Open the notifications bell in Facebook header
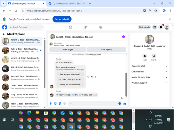Image resolution: width=174 pixels, height=130 pixels. tap(161, 27)
